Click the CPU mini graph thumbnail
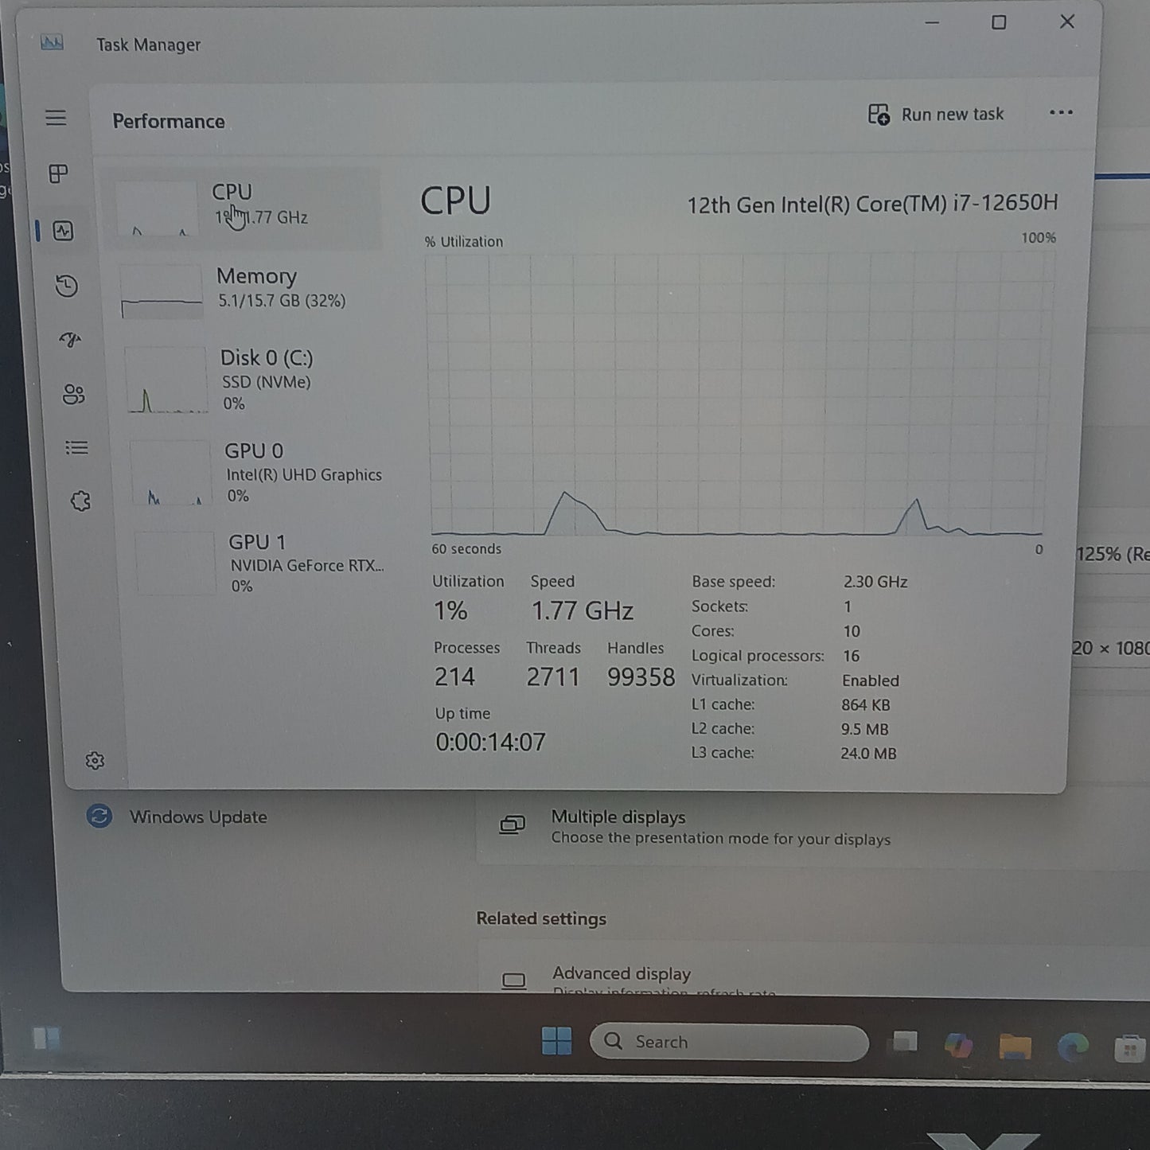Screen dimensions: 1150x1150 [157, 209]
